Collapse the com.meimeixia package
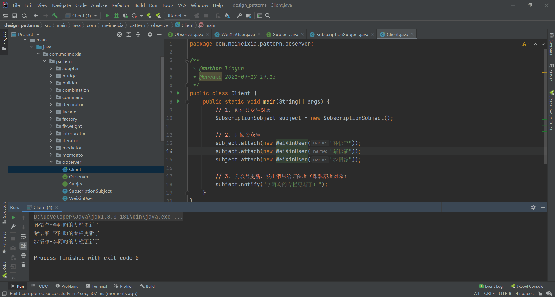This screenshot has height=297, width=555. [x=38, y=54]
